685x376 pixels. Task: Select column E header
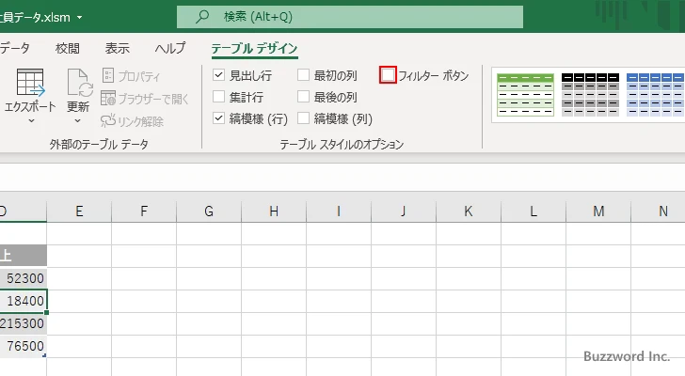(x=79, y=211)
